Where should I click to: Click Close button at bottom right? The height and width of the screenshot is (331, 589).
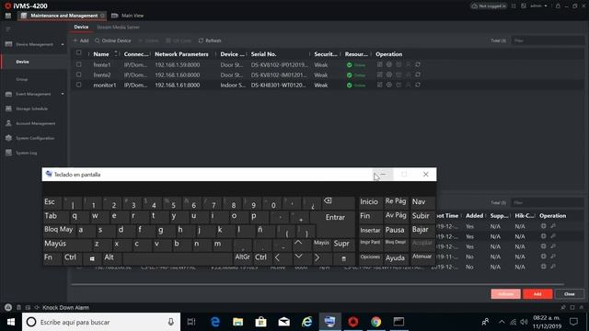point(570,294)
